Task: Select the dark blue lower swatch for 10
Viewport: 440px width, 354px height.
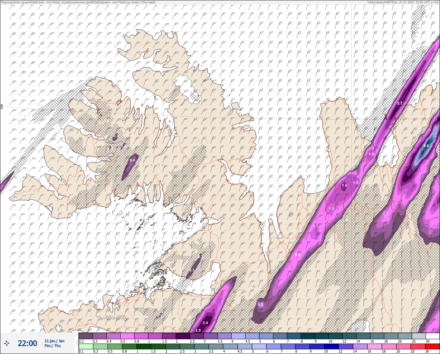Action: coord(331,346)
